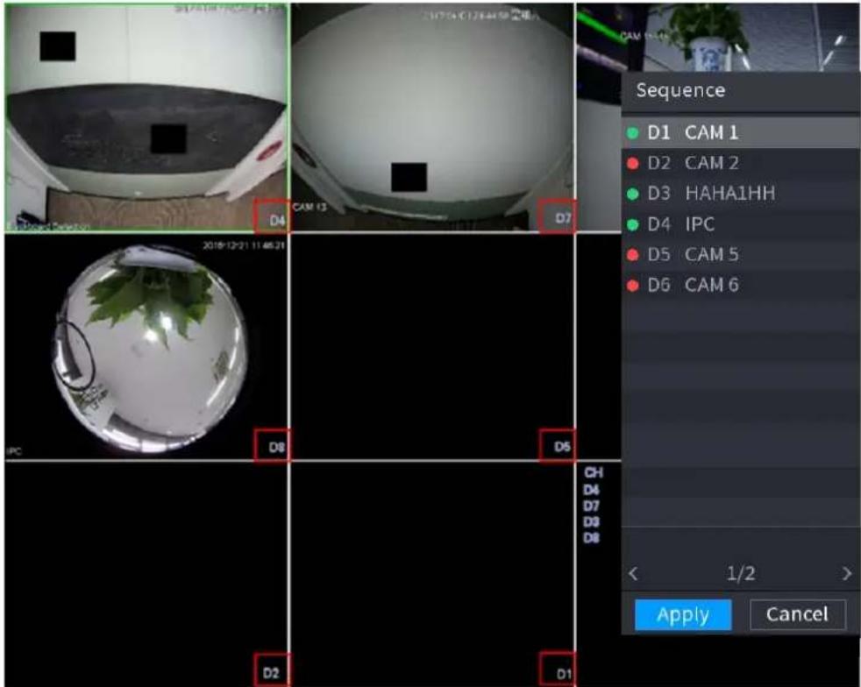Select D5 CAM 5 row
This screenshot has height=687, width=861.
741,255
